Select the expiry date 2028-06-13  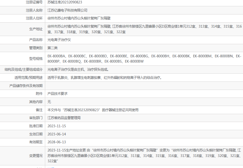point(56,142)
